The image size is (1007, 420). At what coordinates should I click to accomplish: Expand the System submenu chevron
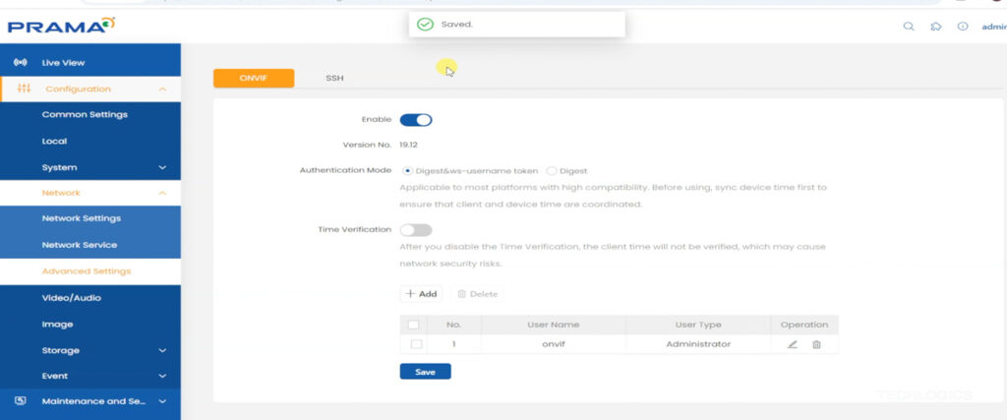(x=162, y=168)
